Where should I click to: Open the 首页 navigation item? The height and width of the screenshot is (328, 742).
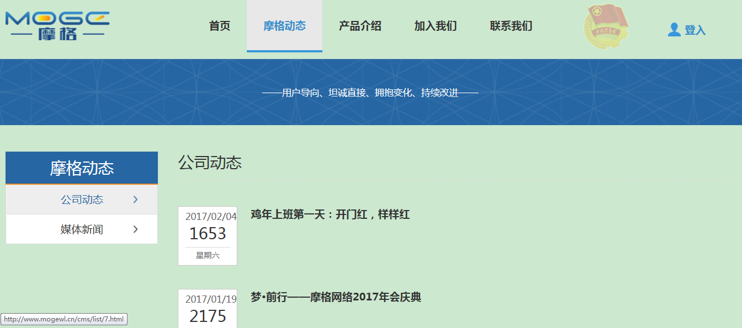point(220,26)
